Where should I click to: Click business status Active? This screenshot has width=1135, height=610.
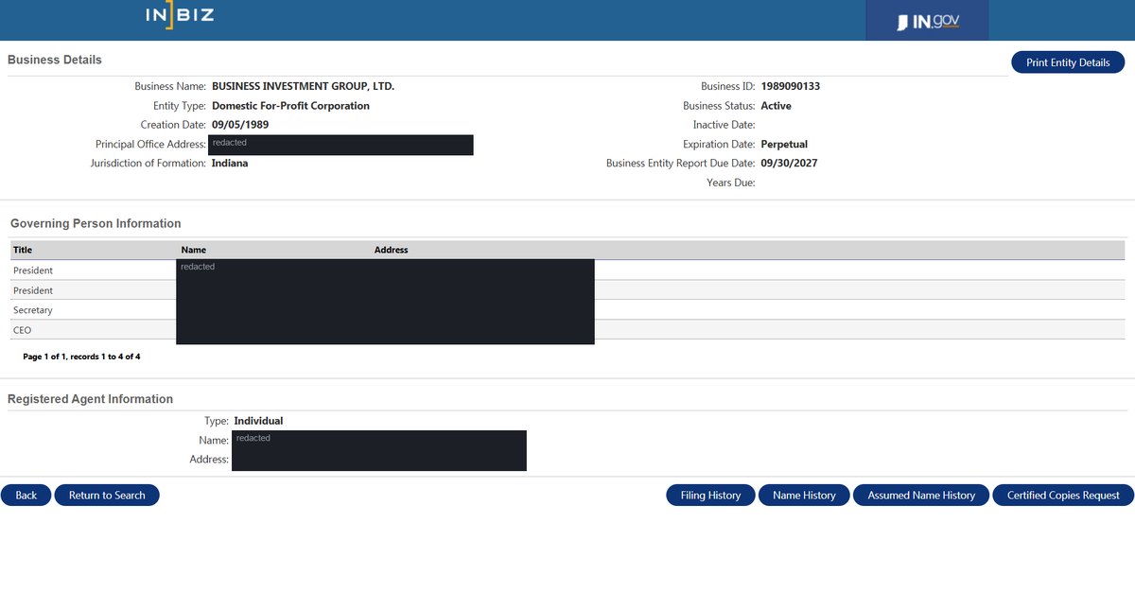(776, 106)
